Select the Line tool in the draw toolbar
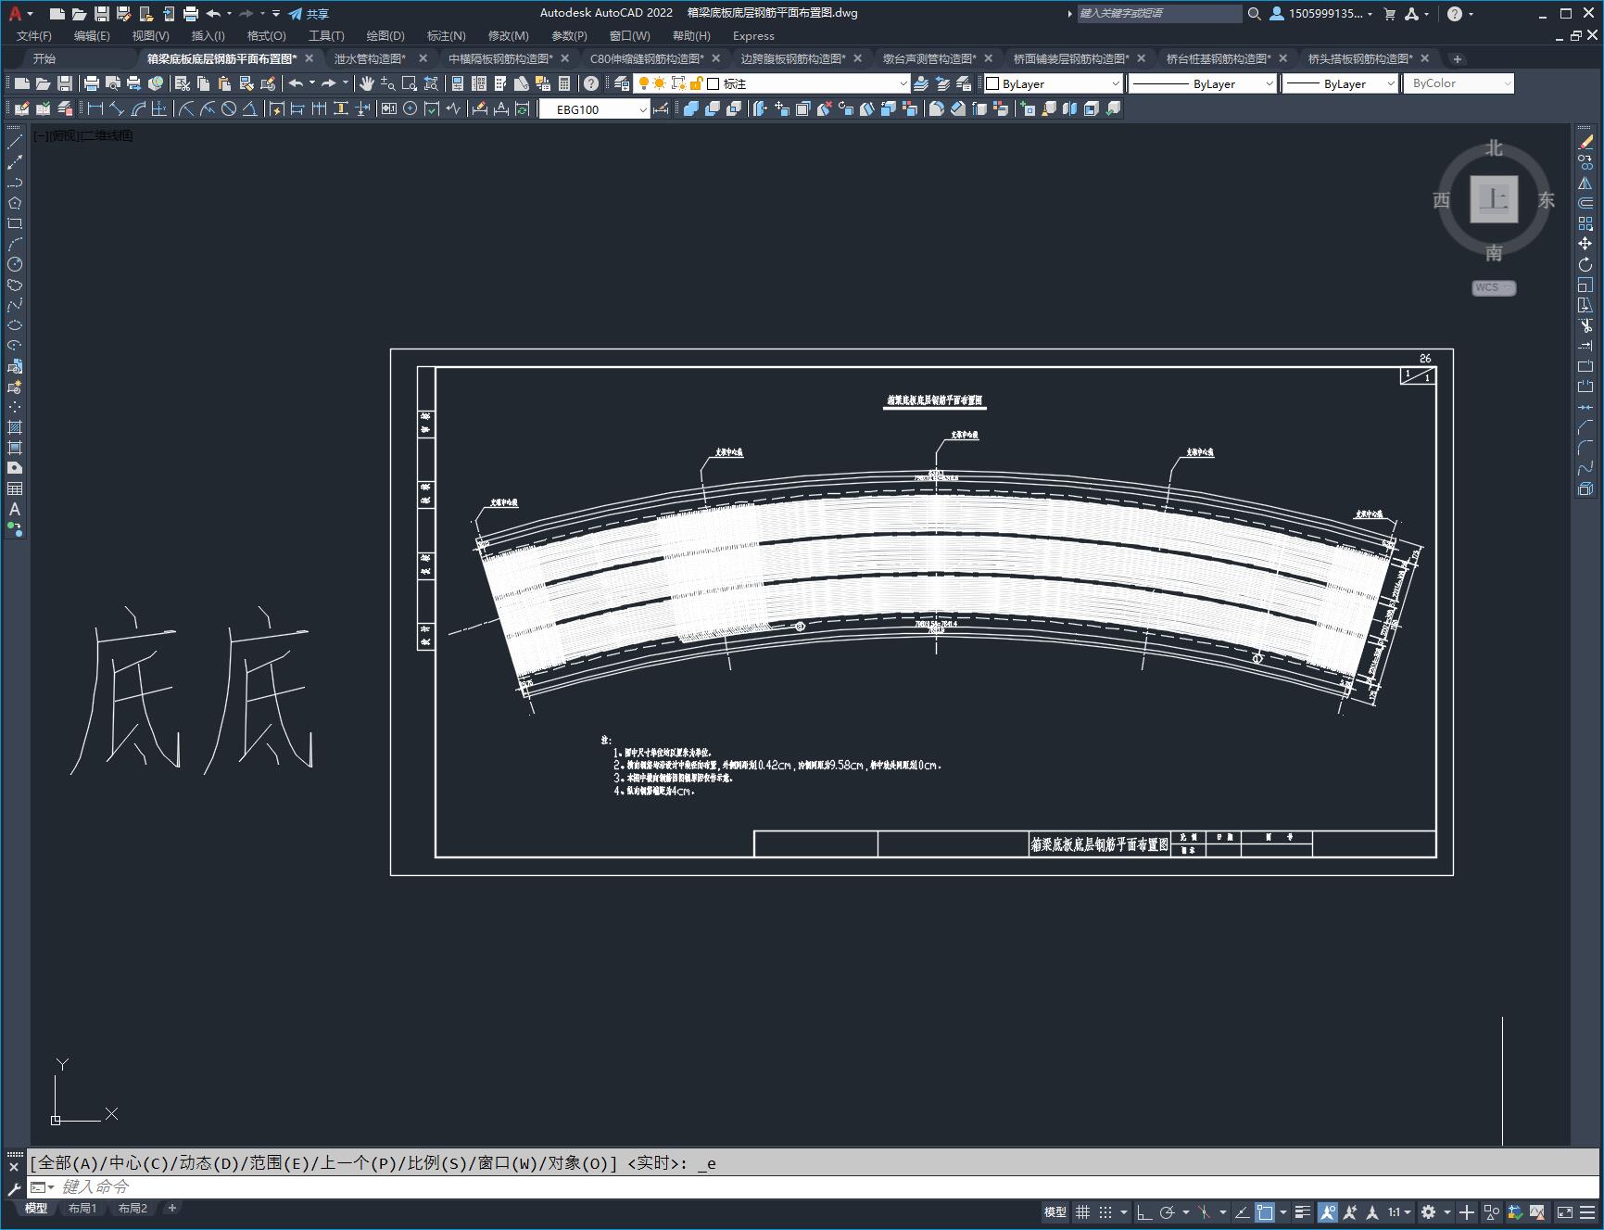 pyautogui.click(x=15, y=142)
